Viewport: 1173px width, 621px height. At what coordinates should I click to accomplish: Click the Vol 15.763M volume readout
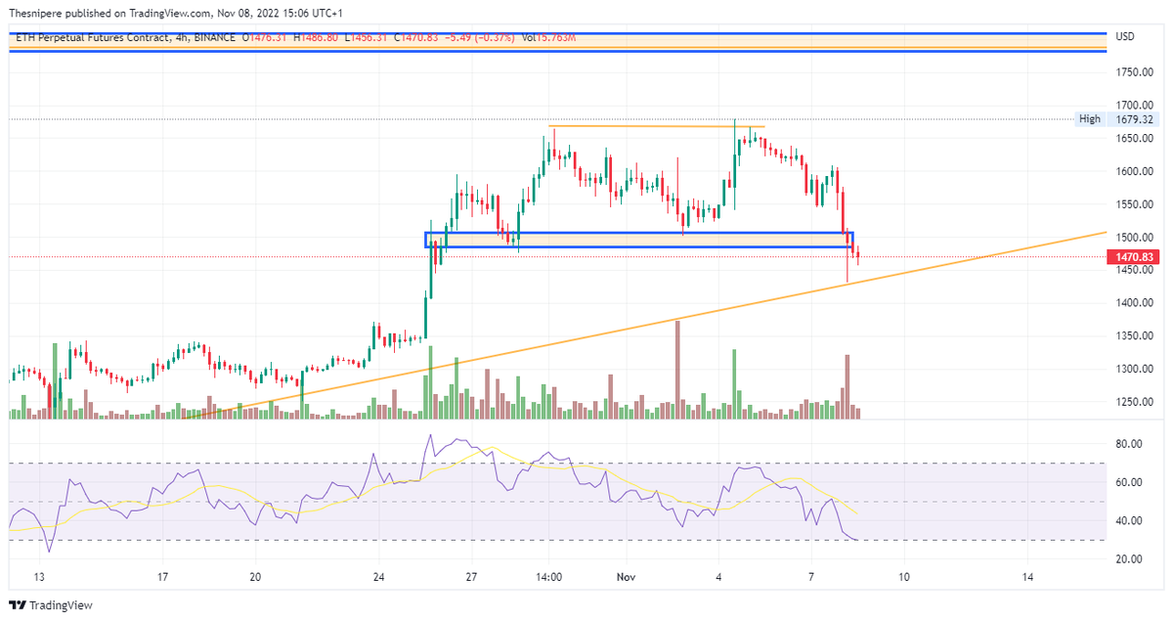tap(549, 37)
